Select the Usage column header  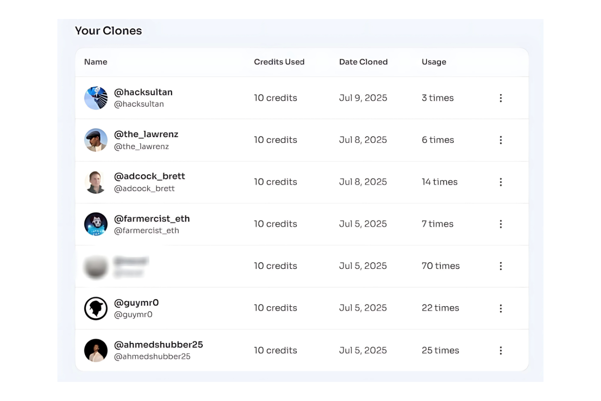[x=433, y=62]
